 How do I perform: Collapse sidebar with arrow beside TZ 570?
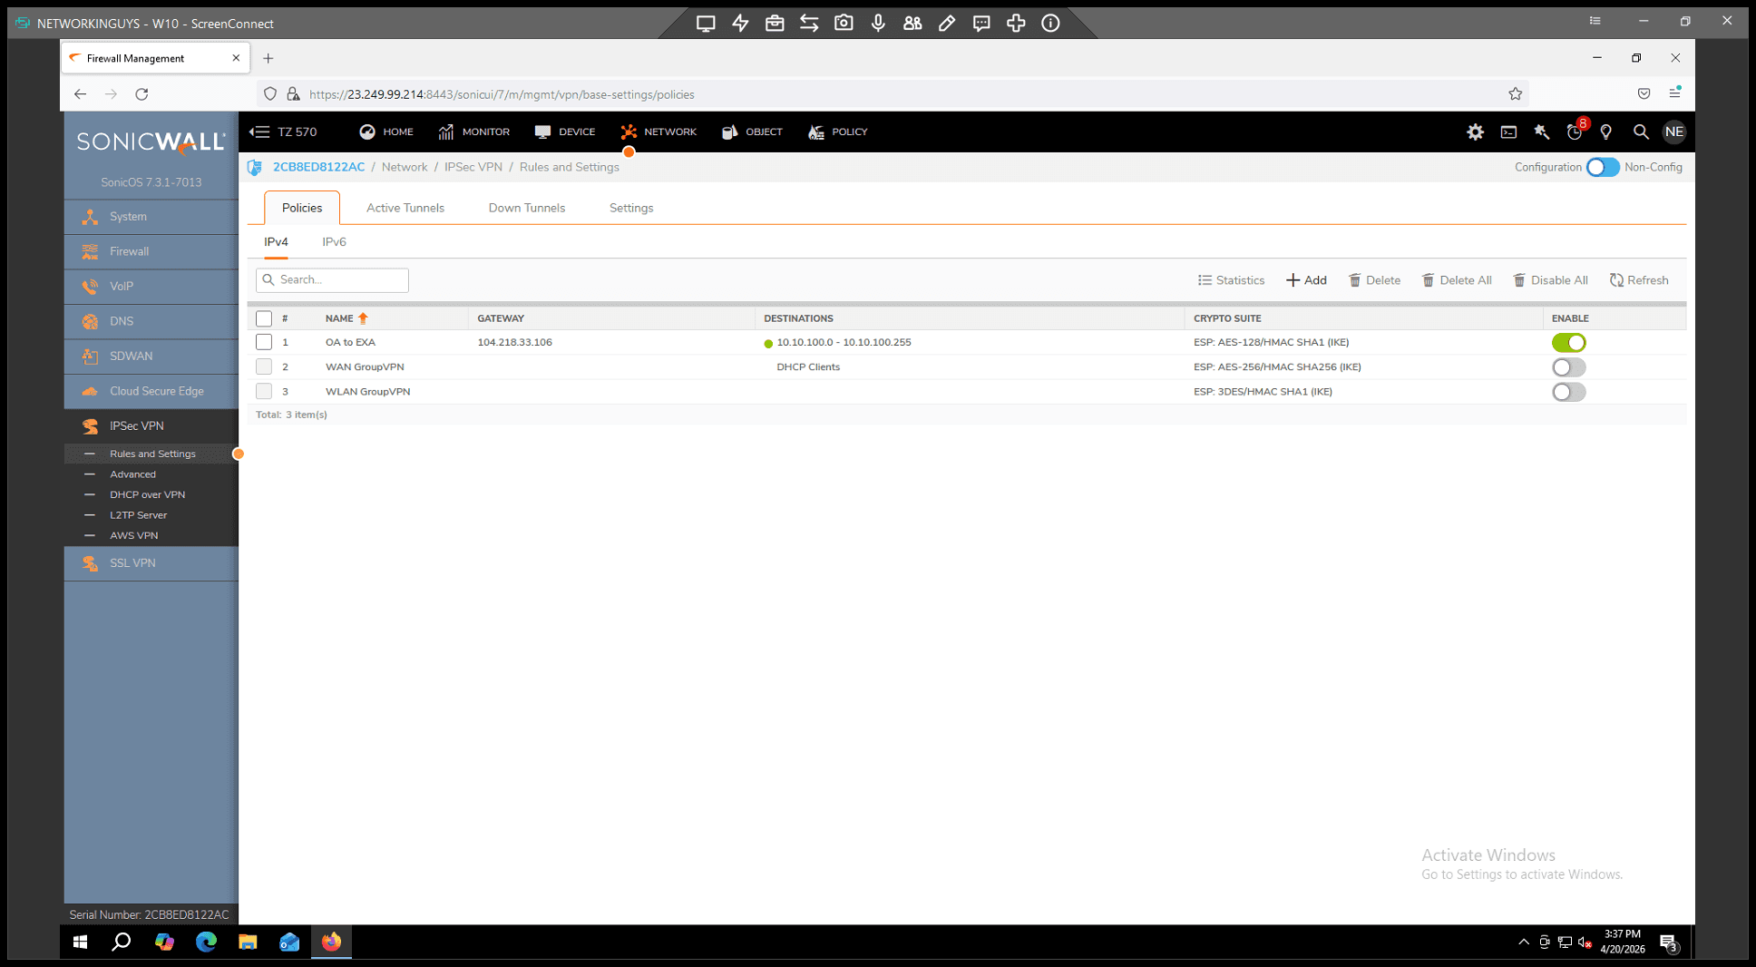(x=259, y=132)
